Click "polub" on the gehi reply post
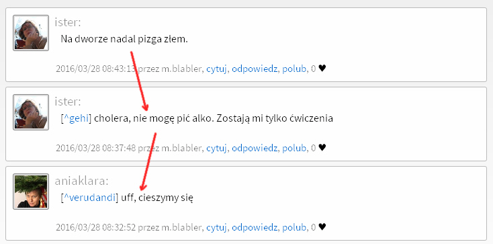The width and height of the screenshot is (493, 244). [294, 148]
